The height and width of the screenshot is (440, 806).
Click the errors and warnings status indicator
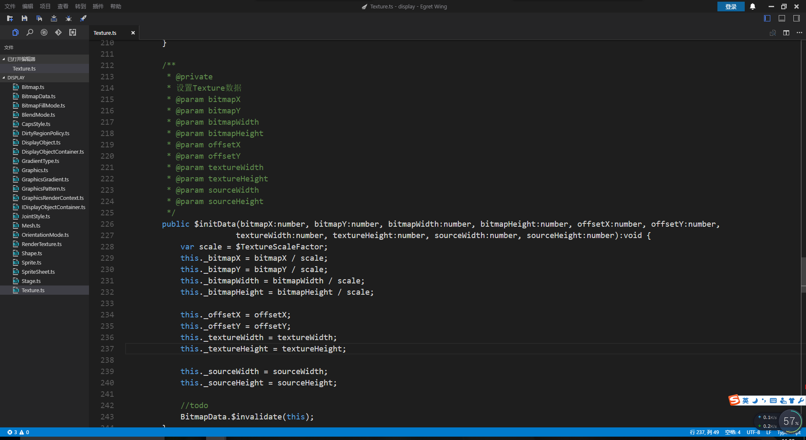(x=18, y=432)
